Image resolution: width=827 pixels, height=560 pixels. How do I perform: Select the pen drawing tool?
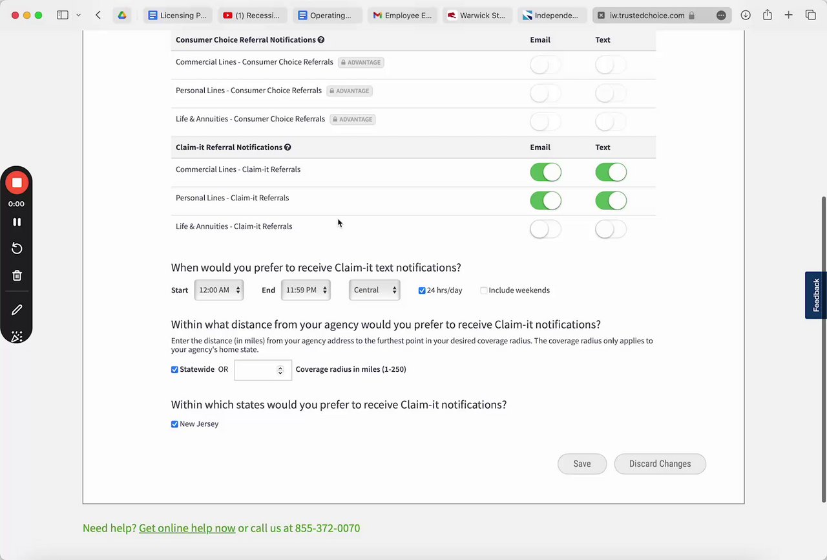(x=17, y=310)
